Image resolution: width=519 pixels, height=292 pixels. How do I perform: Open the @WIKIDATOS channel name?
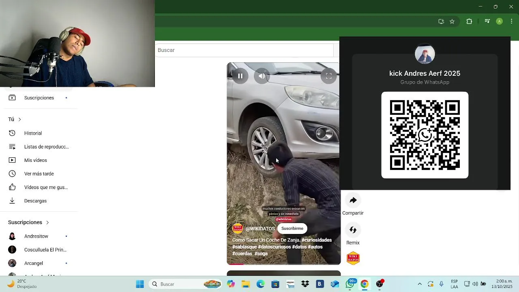260,229
